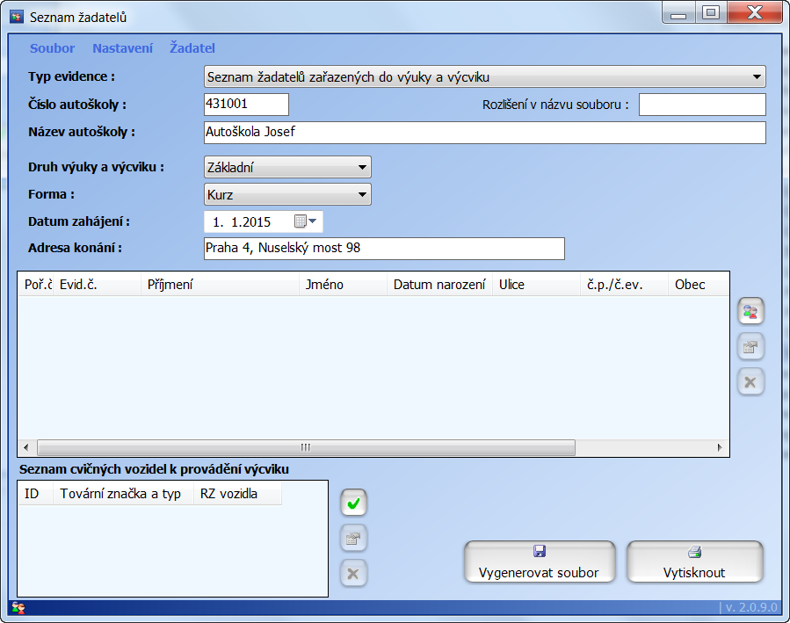Click the edit vehicle icon button
Screen dimensions: 790x623
(353, 538)
